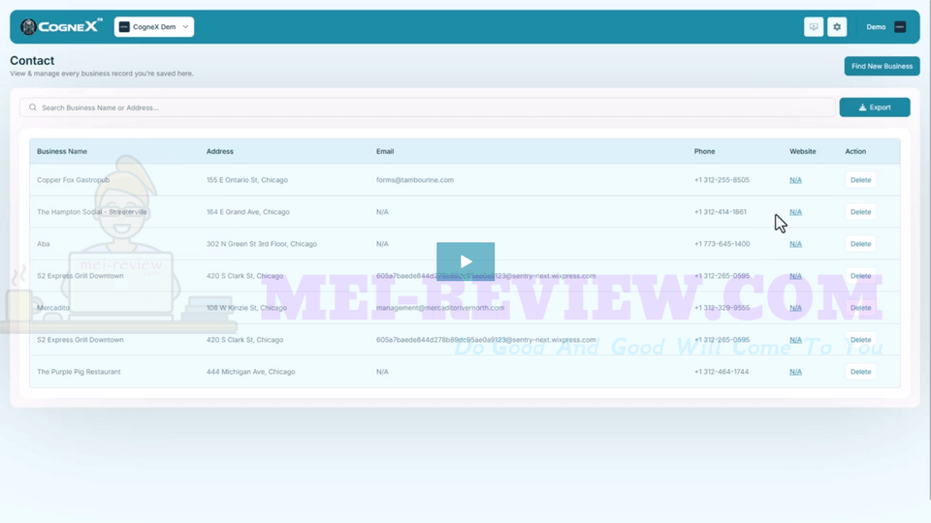Click address 302 N Green St 3rd Floor
The height and width of the screenshot is (523, 931).
tap(261, 244)
